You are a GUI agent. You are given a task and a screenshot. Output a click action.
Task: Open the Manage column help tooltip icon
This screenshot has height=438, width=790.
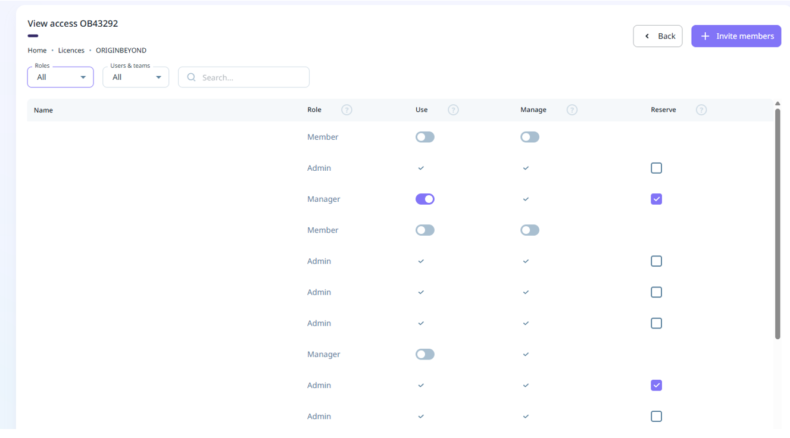[x=572, y=110]
